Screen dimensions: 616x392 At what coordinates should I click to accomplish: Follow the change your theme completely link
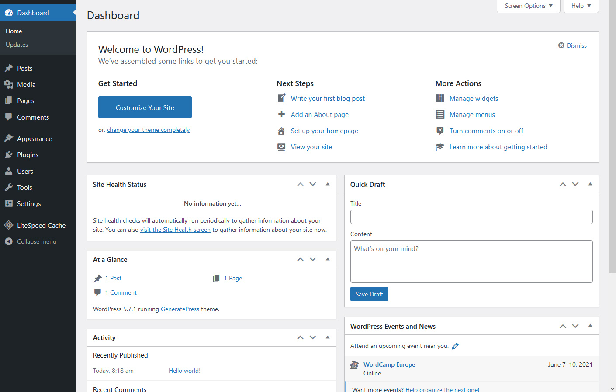(x=148, y=130)
